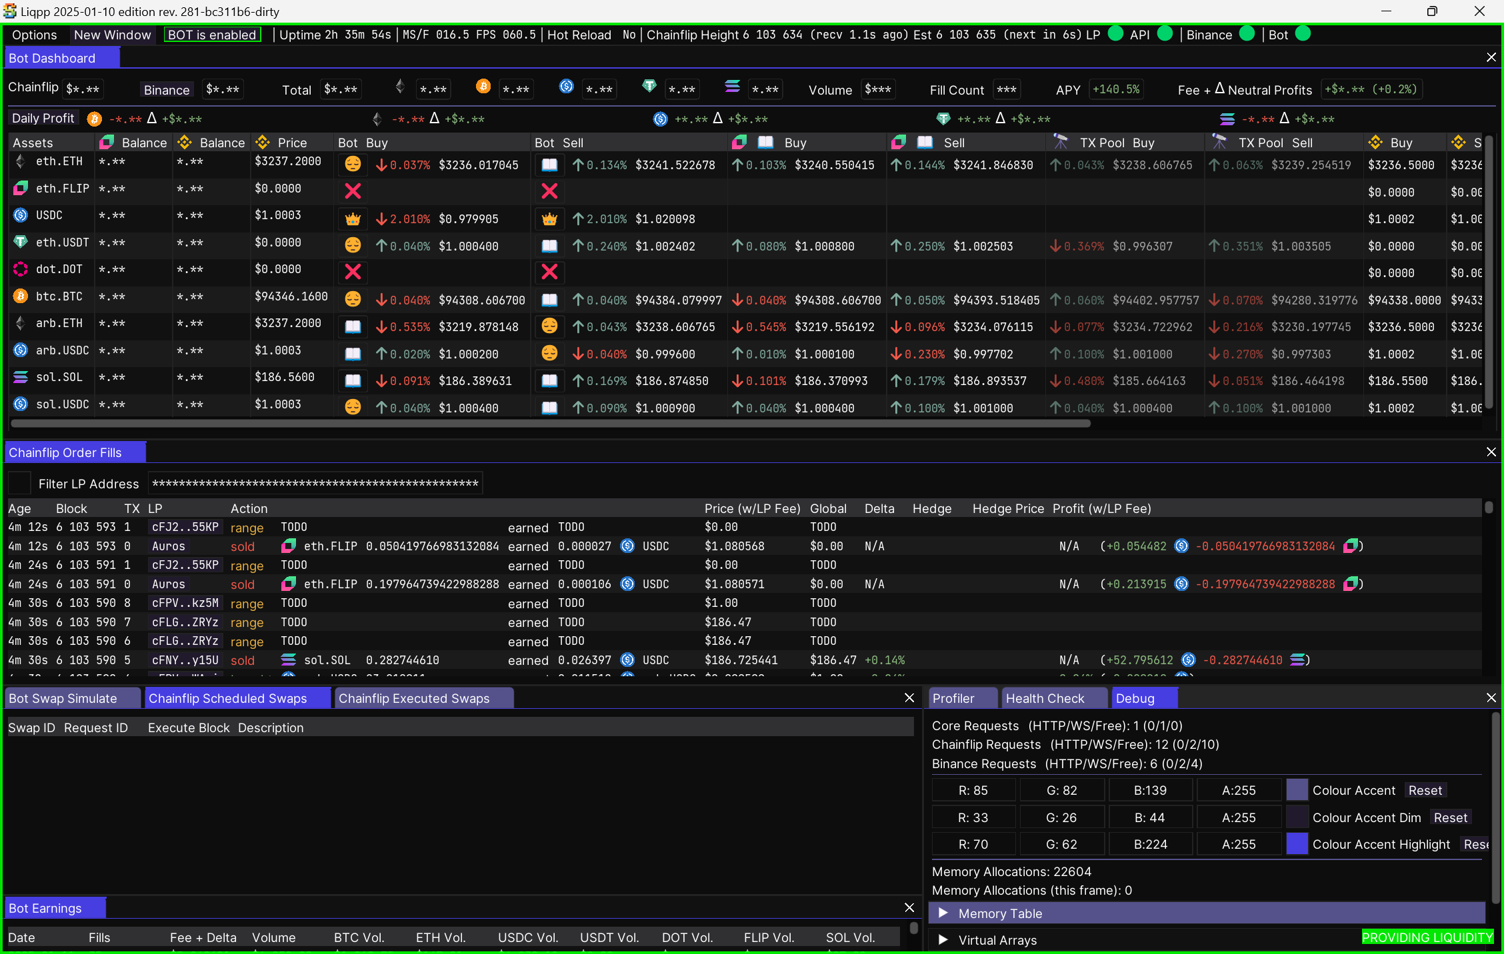Close the Bot Earnings panel
The width and height of the screenshot is (1504, 954).
pos(909,907)
